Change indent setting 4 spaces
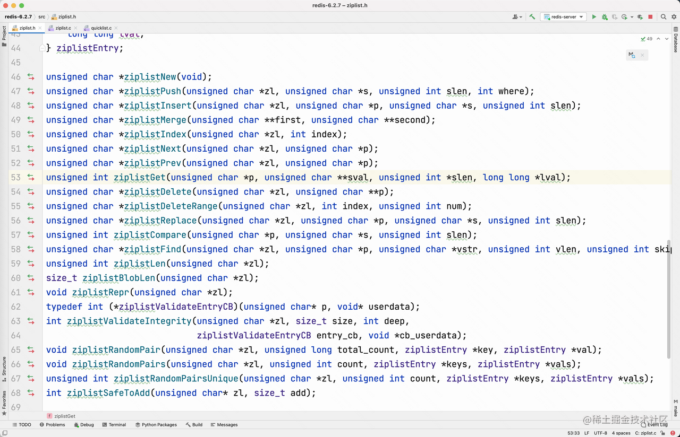The image size is (680, 437). [x=621, y=433]
